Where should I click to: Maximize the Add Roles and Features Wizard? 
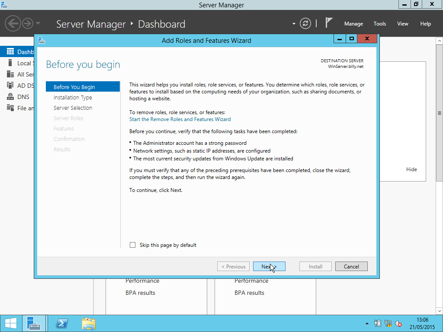point(351,38)
